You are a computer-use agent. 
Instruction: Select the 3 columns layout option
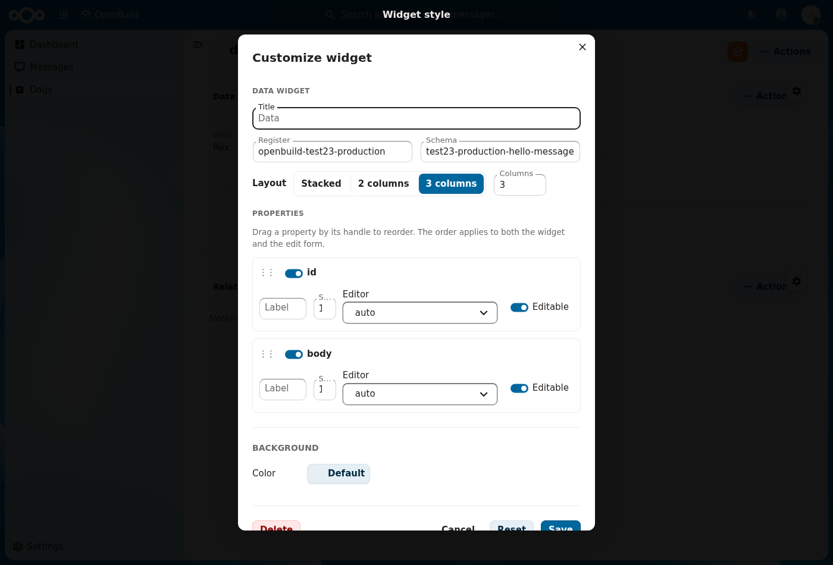[x=451, y=184]
